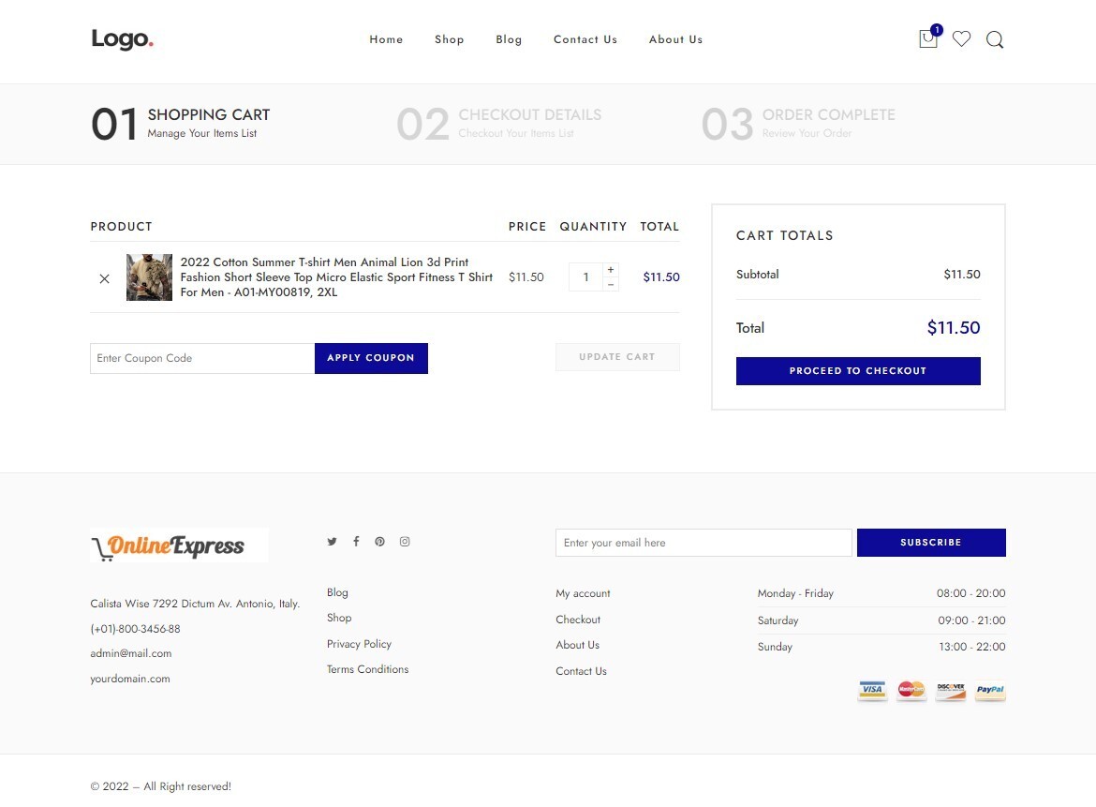Click the item unit price $11.50
The width and height of the screenshot is (1096, 807).
point(526,276)
